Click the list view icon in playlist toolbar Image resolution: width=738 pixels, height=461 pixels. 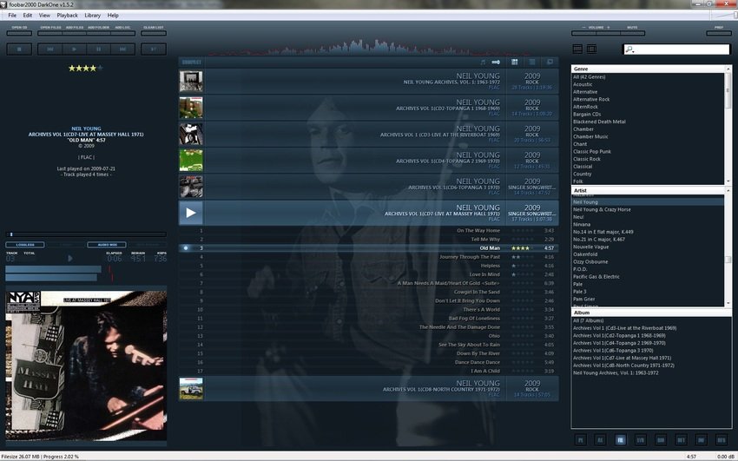tap(532, 63)
